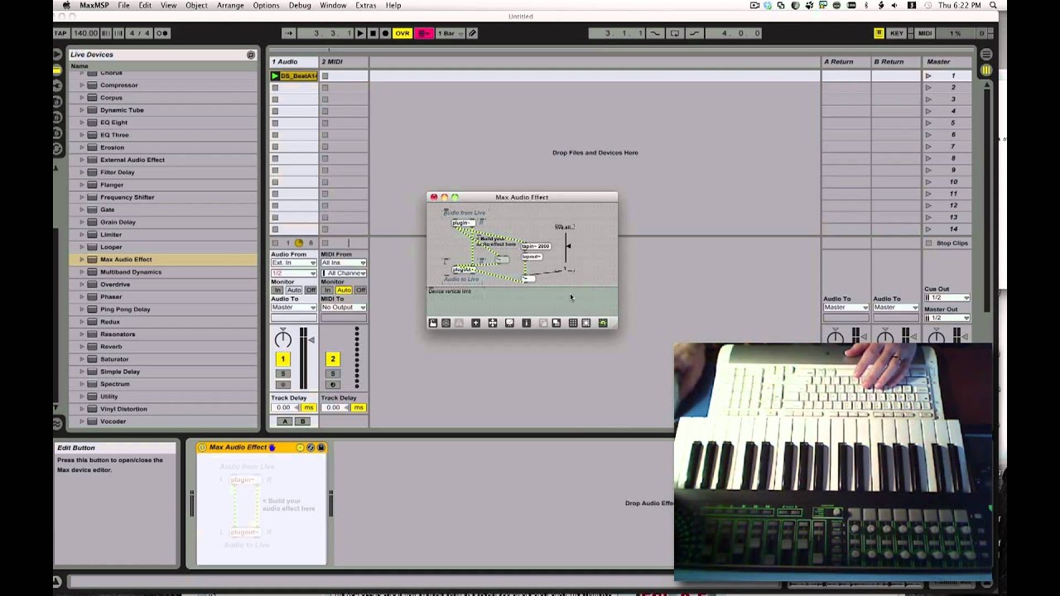Open Audio From Ext. In dropdown
The width and height of the screenshot is (1060, 596).
[294, 262]
